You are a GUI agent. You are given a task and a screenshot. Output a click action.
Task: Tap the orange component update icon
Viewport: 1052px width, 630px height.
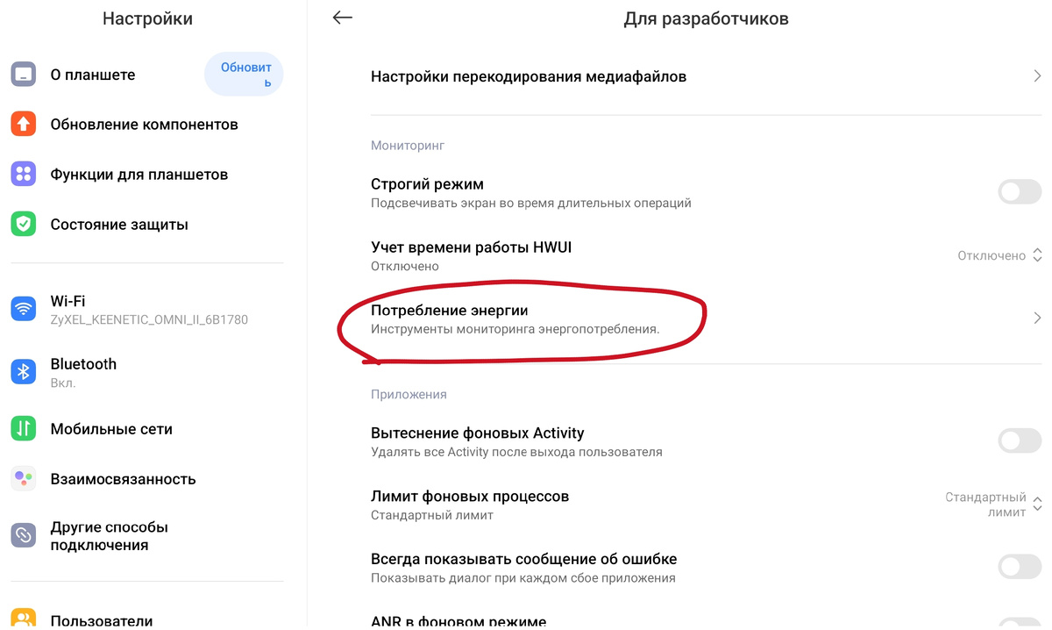click(24, 125)
